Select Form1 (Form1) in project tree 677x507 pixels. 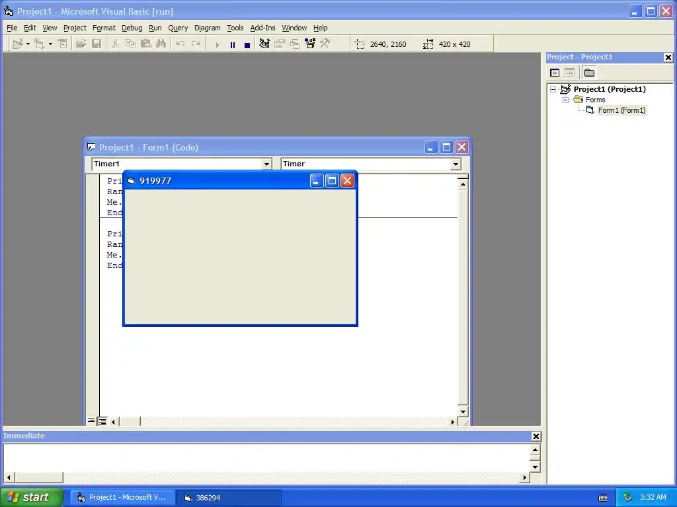click(x=621, y=110)
